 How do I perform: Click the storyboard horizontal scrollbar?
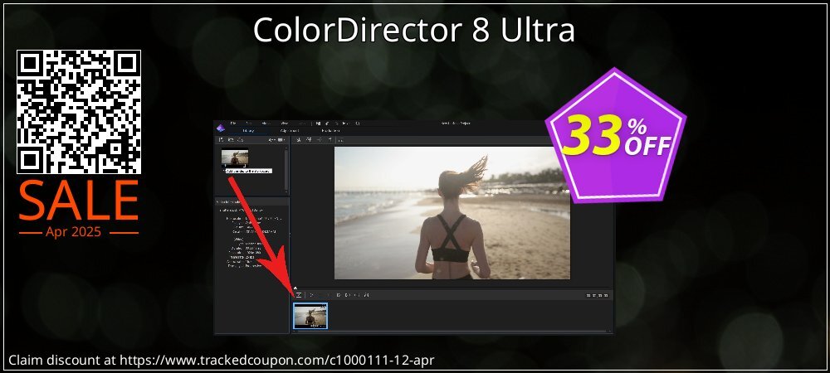click(452, 332)
